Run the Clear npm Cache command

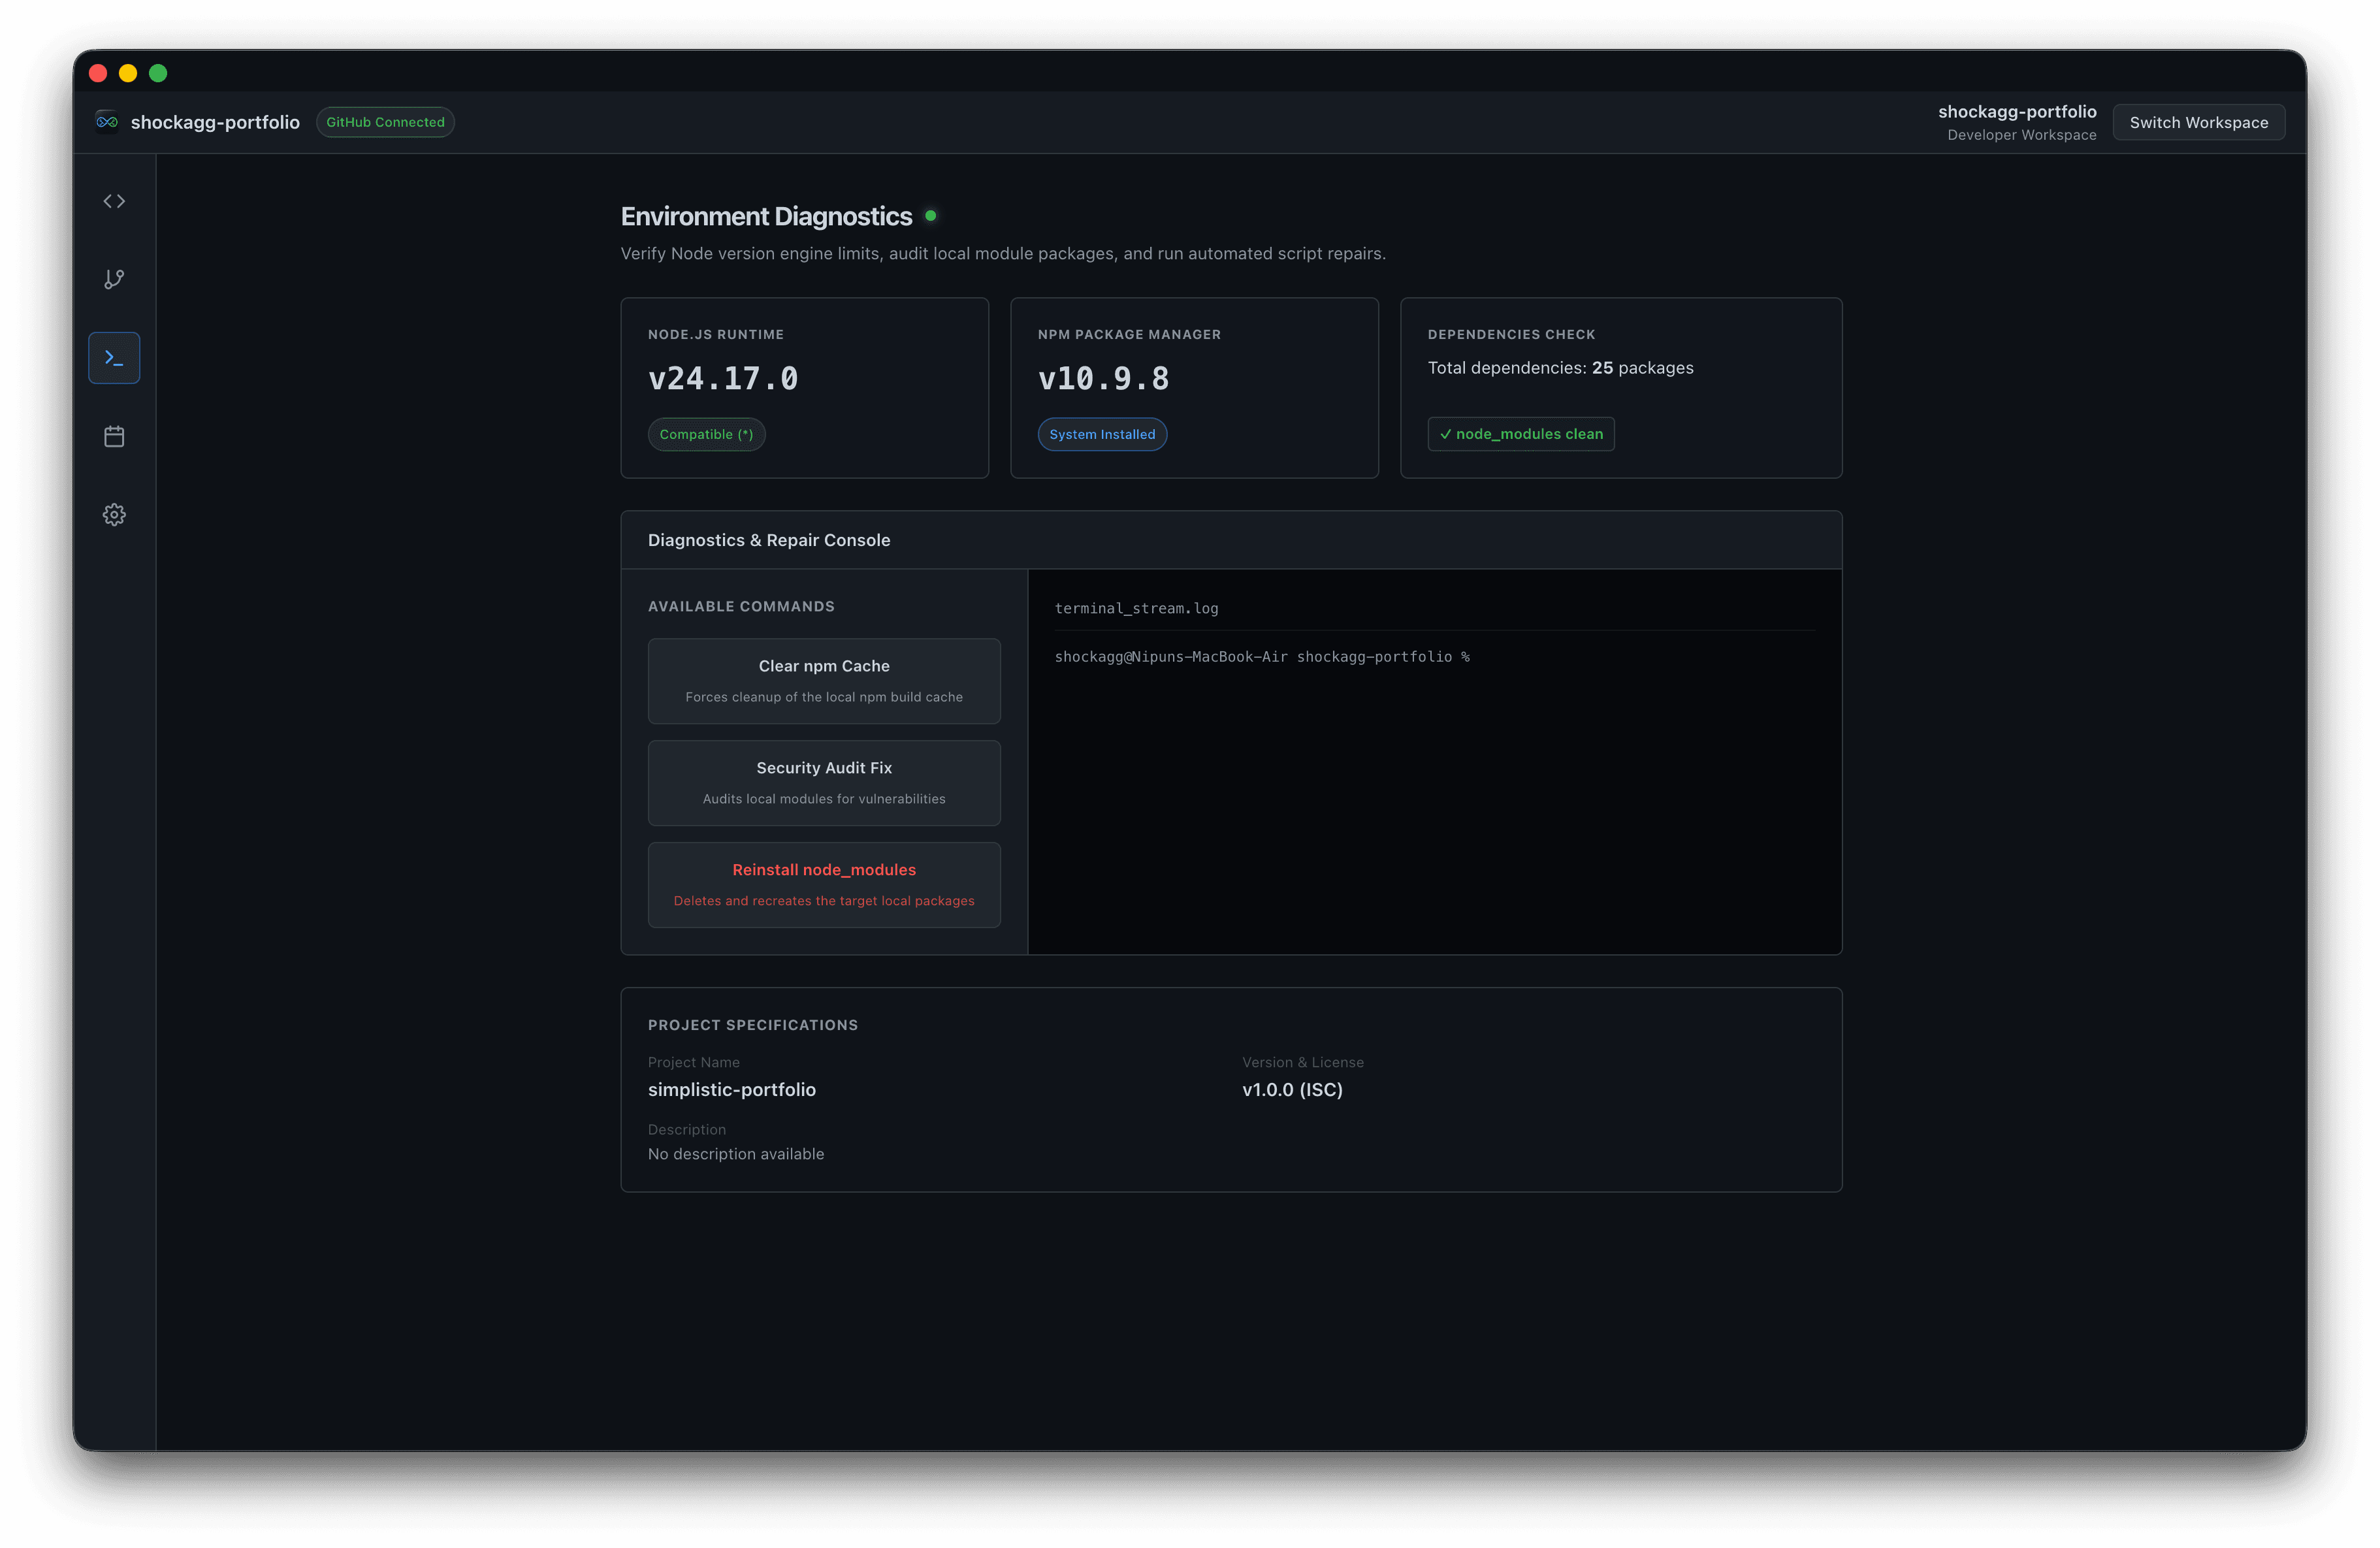pyautogui.click(x=824, y=681)
